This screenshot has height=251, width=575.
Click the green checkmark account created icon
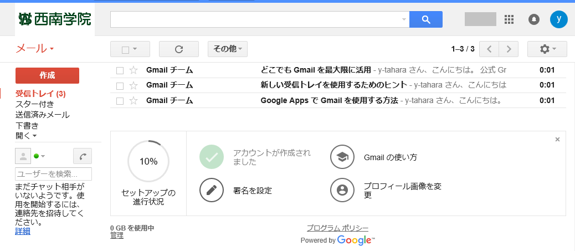click(x=212, y=157)
